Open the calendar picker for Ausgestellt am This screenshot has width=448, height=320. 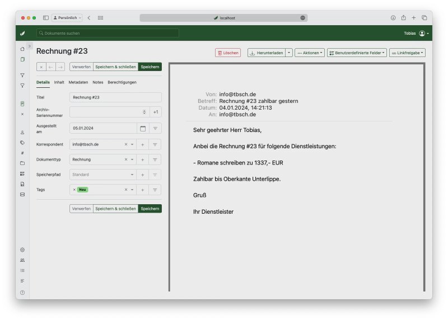point(143,128)
